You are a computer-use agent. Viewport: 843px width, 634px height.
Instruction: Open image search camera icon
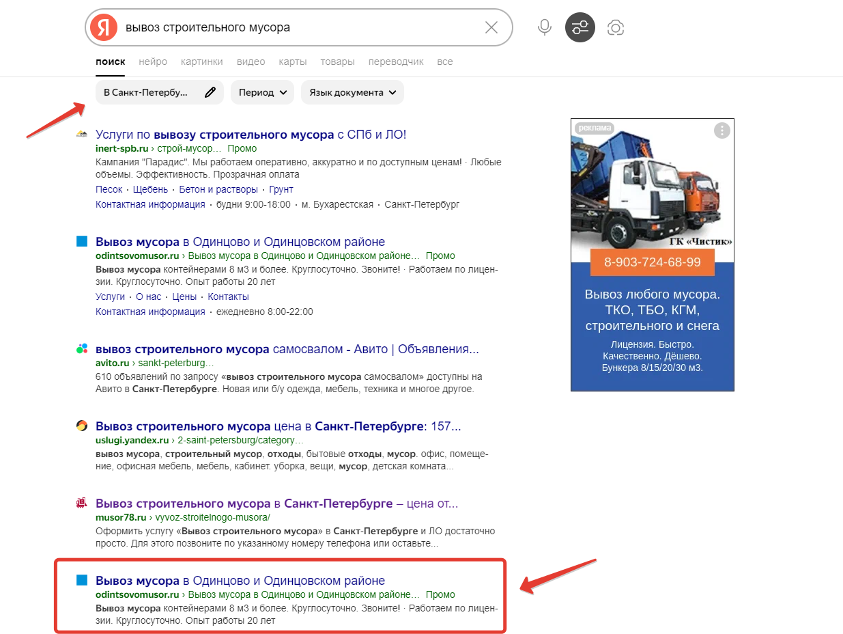click(616, 27)
